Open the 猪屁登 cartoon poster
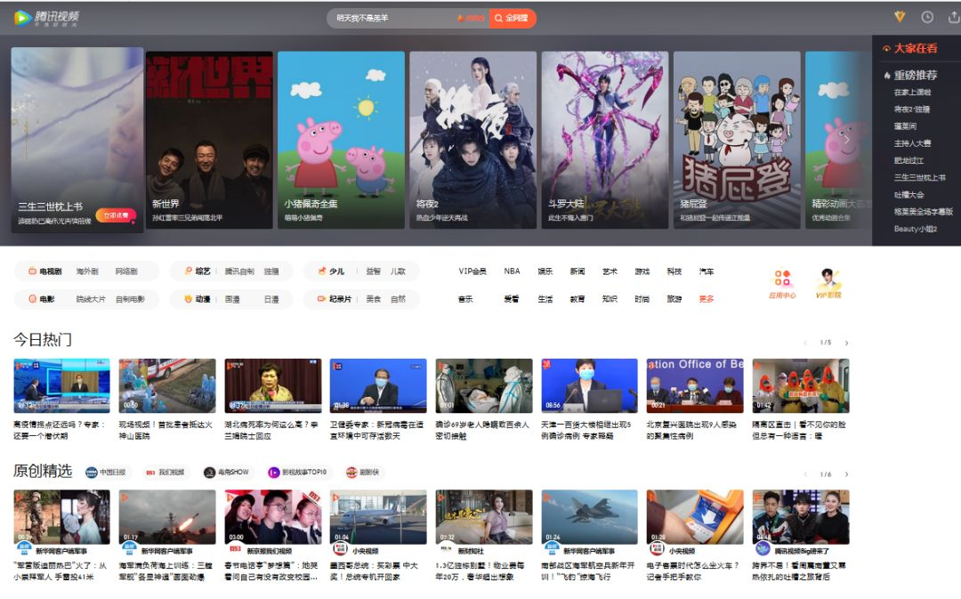 click(x=737, y=140)
